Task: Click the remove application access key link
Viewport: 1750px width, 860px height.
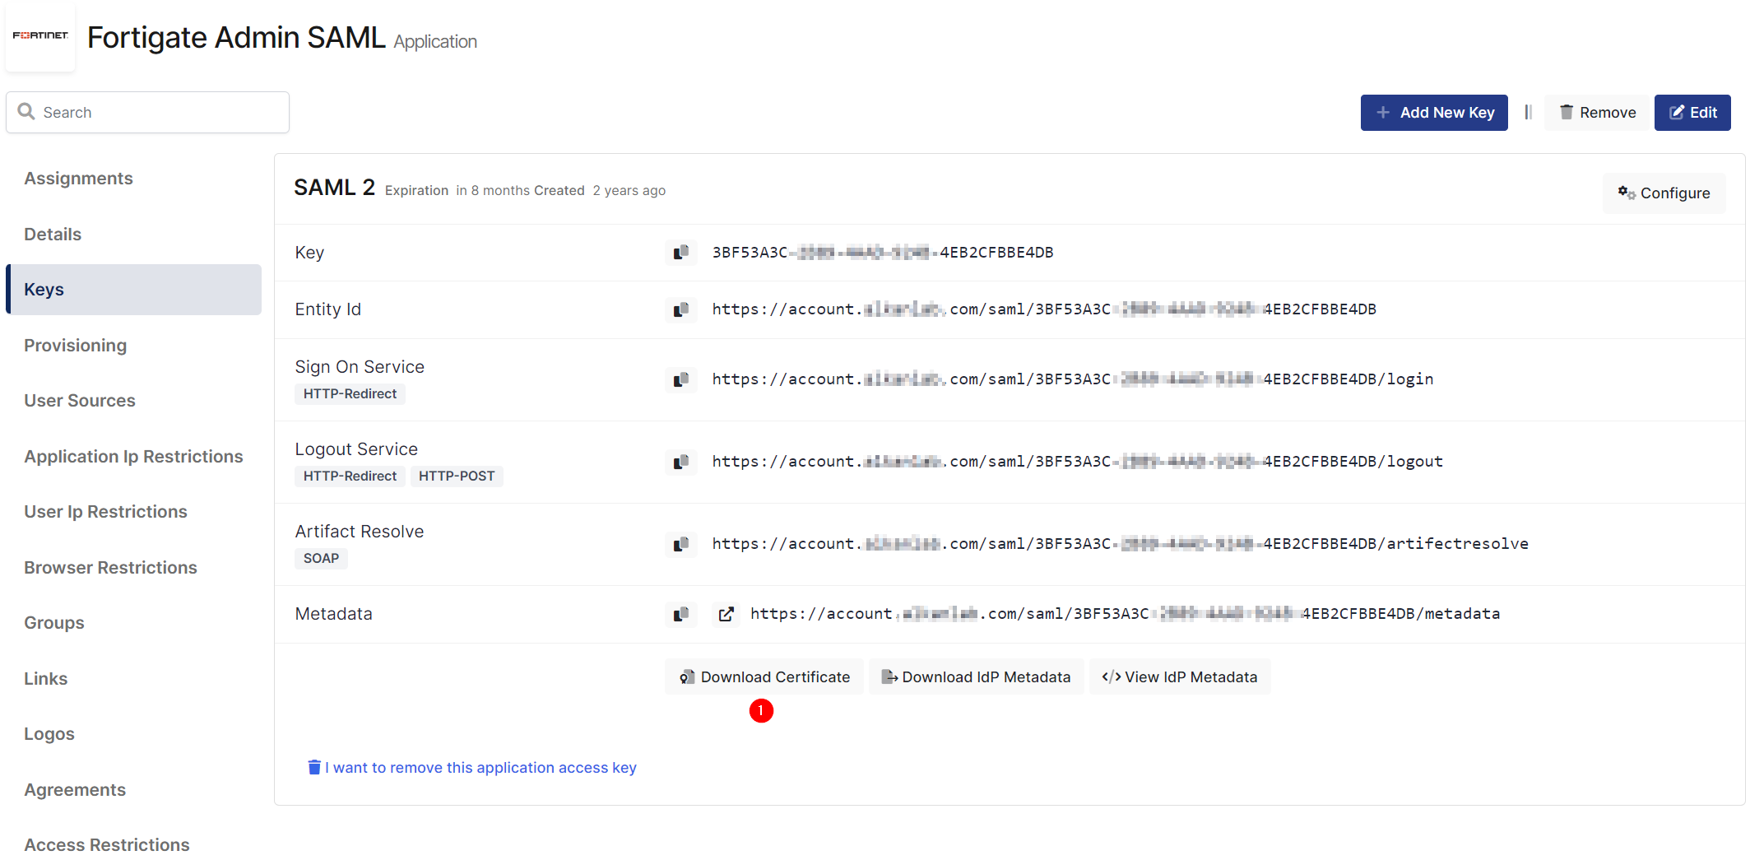Action: tap(480, 768)
